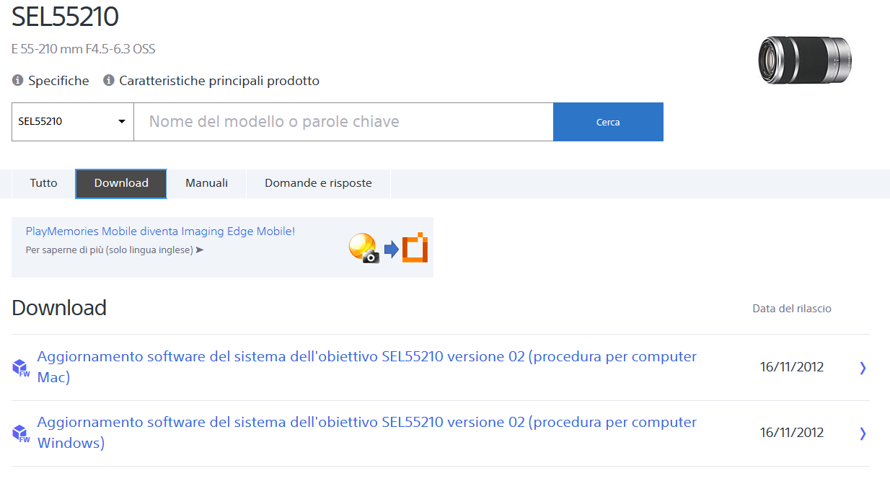The width and height of the screenshot is (890, 494).
Task: Open the SEL55210 model dropdown
Action: pyautogui.click(x=73, y=122)
